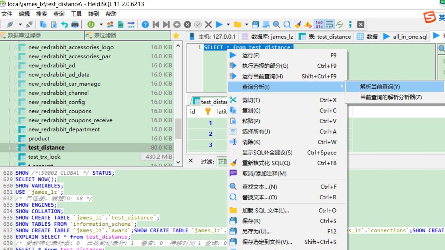This screenshot has height=250, width=445.
Task: Click the save floppy disk toolbar icon
Action: [x=256, y=24]
